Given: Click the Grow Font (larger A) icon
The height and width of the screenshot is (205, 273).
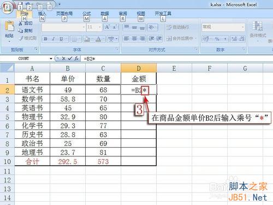Looking at the screenshot, I should pyautogui.click(x=107, y=27).
